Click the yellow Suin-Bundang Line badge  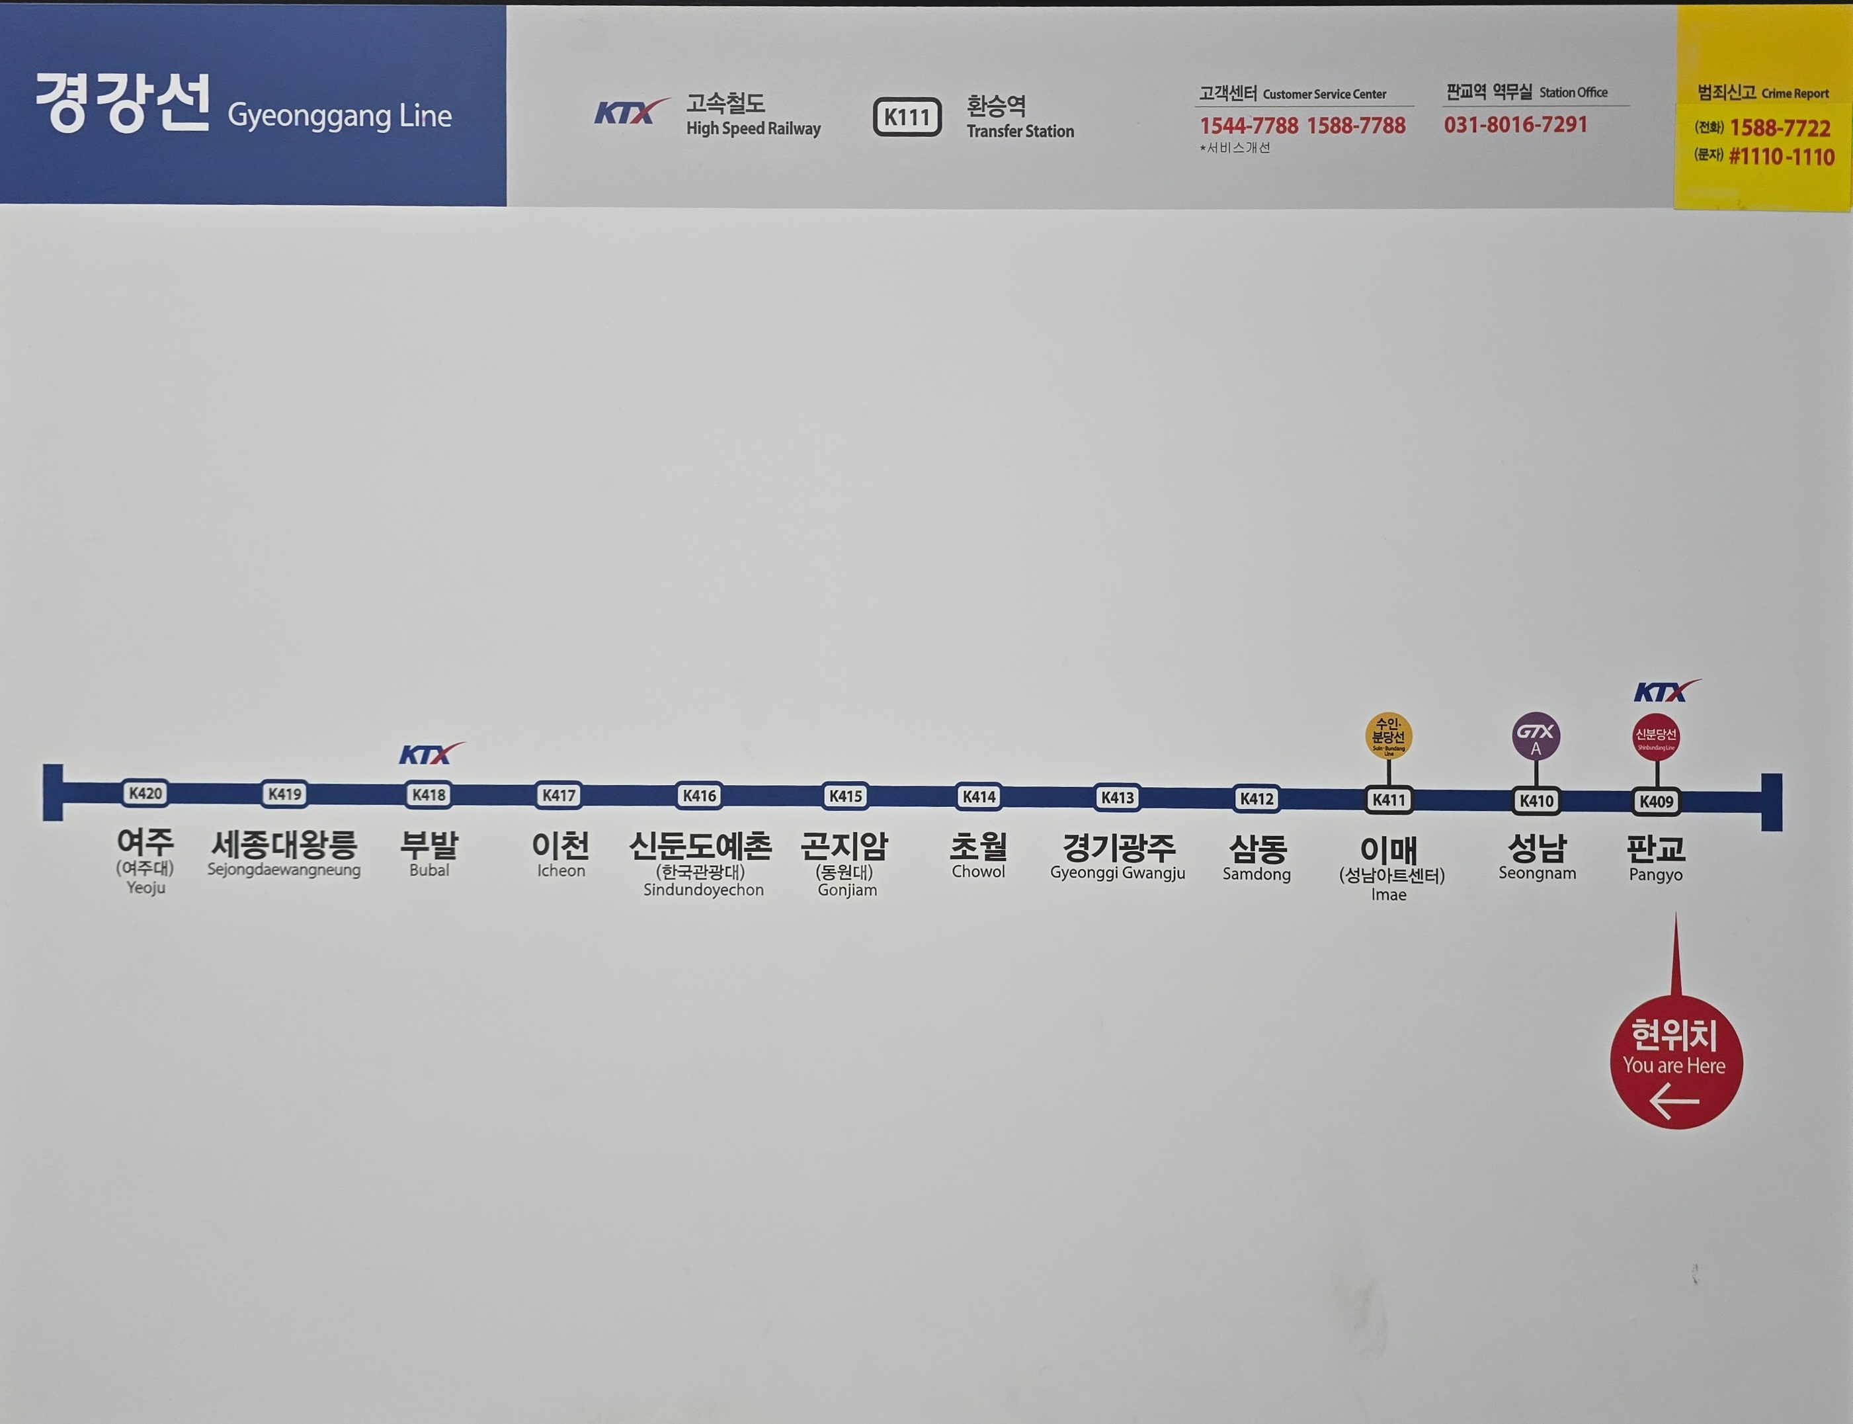1388,735
